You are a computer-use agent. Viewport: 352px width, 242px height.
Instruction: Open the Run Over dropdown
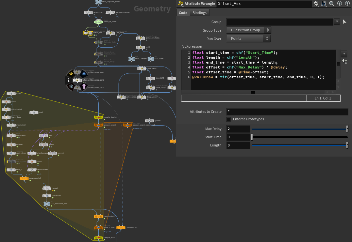[248, 38]
